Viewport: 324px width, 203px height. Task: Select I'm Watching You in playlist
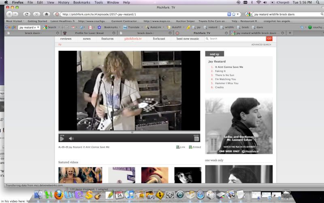click(226, 79)
